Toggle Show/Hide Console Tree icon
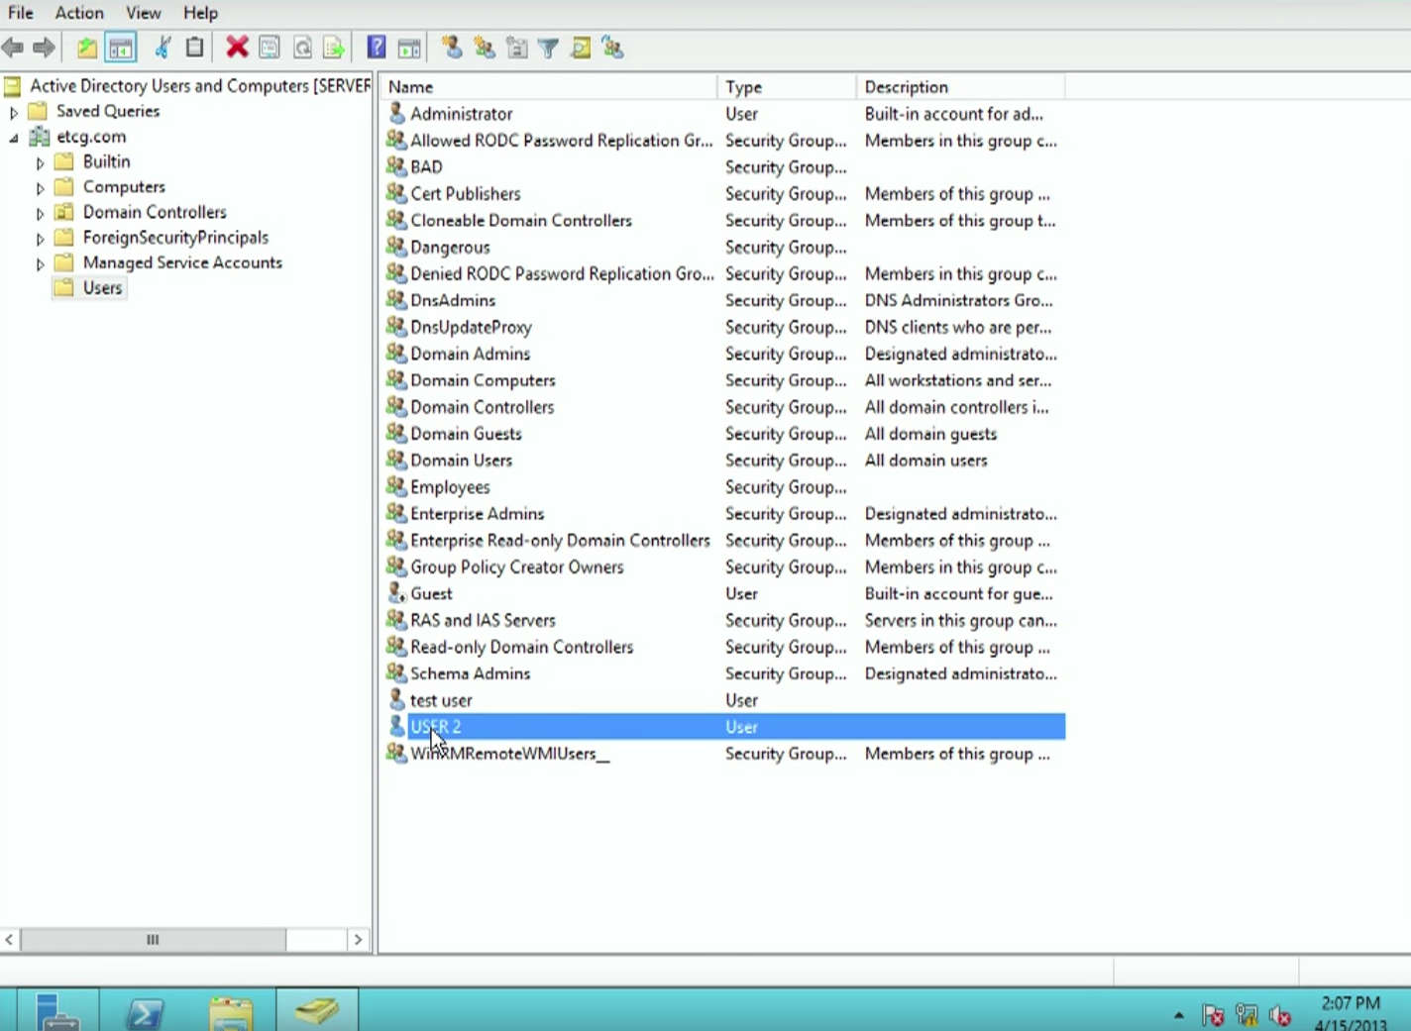This screenshot has width=1411, height=1031. coord(121,48)
